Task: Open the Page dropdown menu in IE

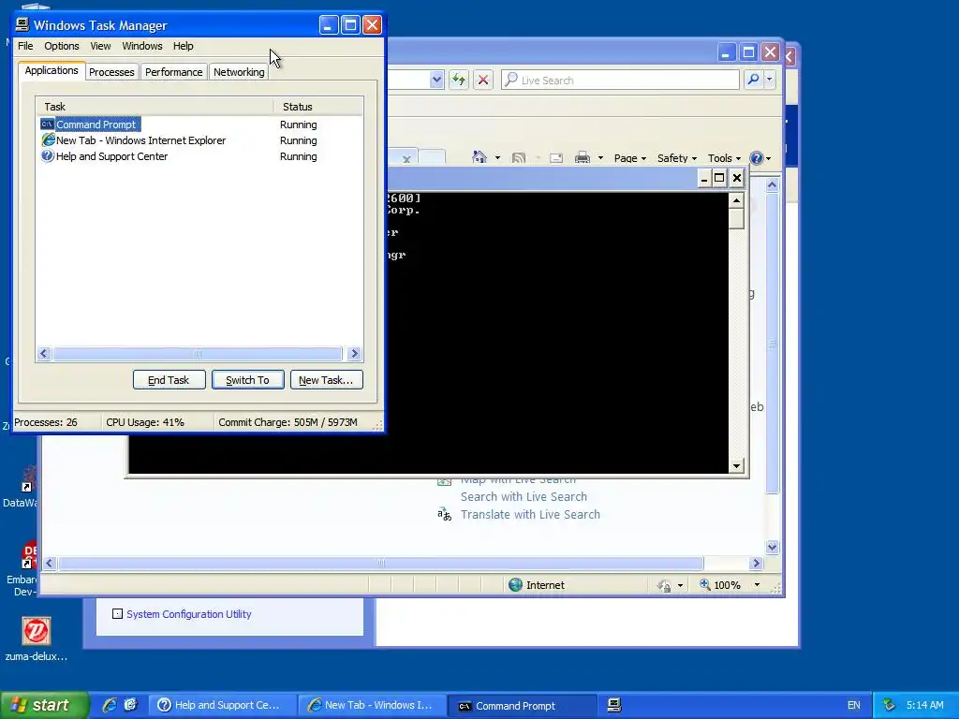Action: pyautogui.click(x=630, y=158)
